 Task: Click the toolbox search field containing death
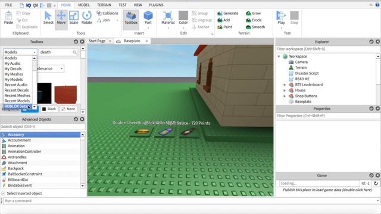[x=58, y=52]
